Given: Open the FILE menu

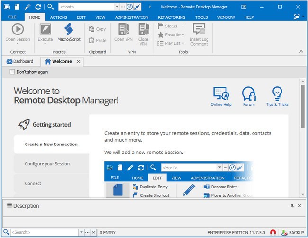Looking at the screenshot, I should tap(12, 17).
